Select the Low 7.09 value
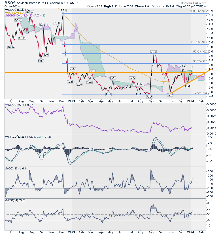 tap(126, 6)
